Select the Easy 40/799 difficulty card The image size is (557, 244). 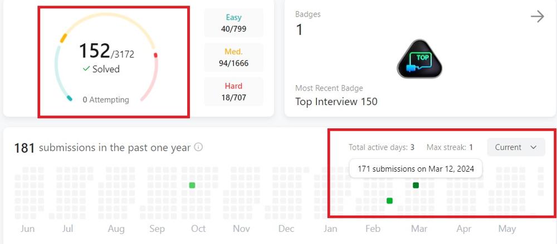coord(233,23)
